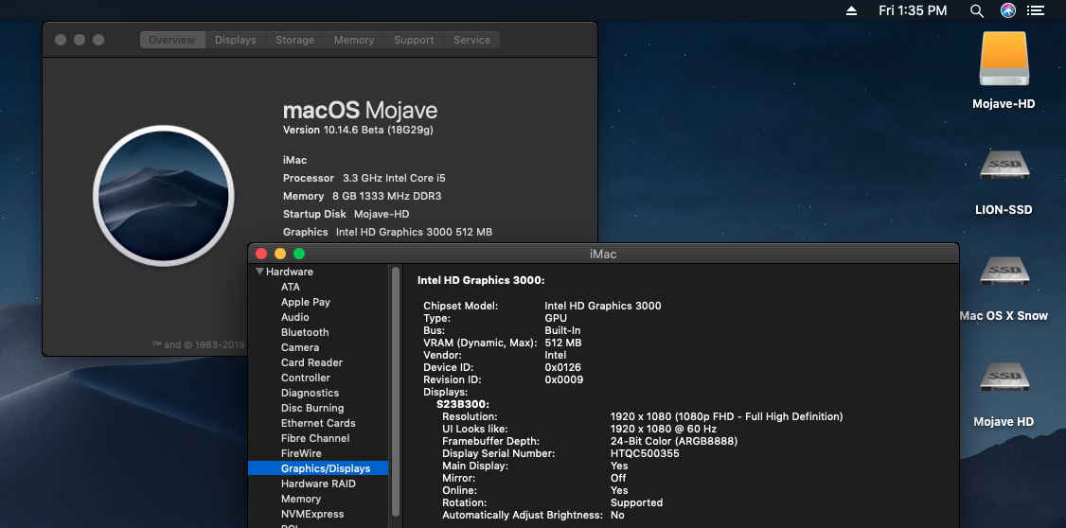Select Memory in the System Information sidebar
The height and width of the screenshot is (528, 1066).
tap(301, 499)
